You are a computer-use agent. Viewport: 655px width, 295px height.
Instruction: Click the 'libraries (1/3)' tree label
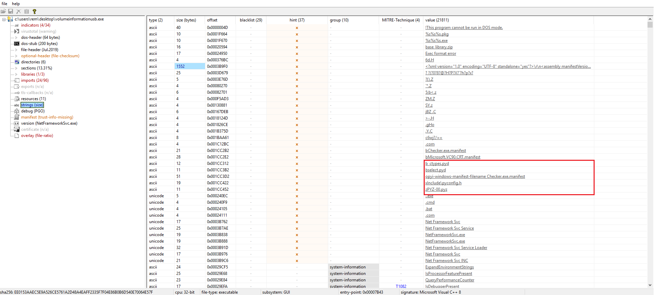click(x=33, y=74)
